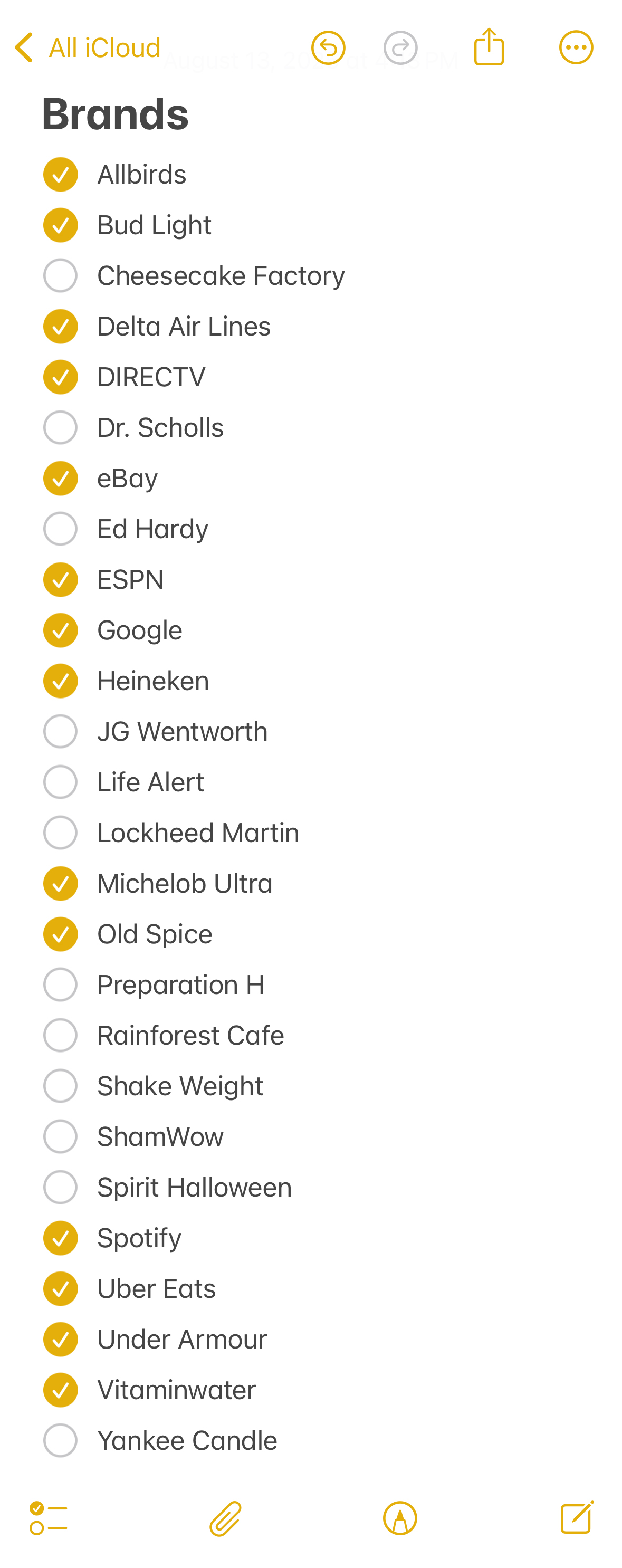Open the Markup pen icon
The height and width of the screenshot is (1568, 622).
tap(400, 1517)
